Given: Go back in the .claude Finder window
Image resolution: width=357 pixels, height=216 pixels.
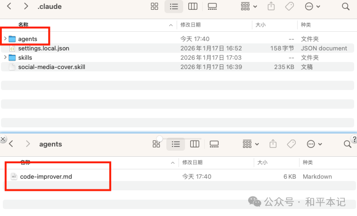Looking at the screenshot, I should point(9,6).
